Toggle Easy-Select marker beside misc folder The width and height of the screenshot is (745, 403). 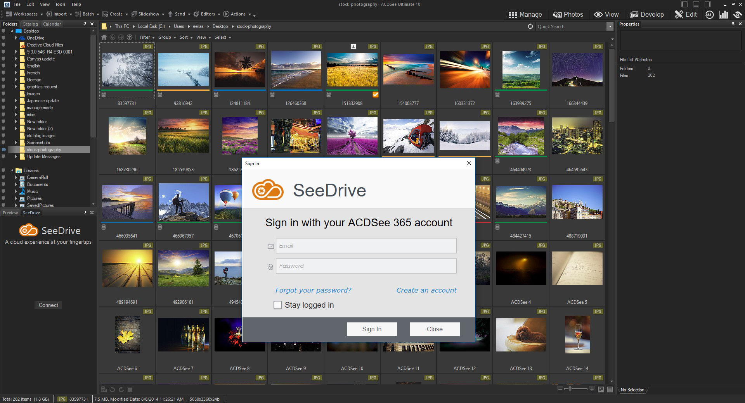3,115
